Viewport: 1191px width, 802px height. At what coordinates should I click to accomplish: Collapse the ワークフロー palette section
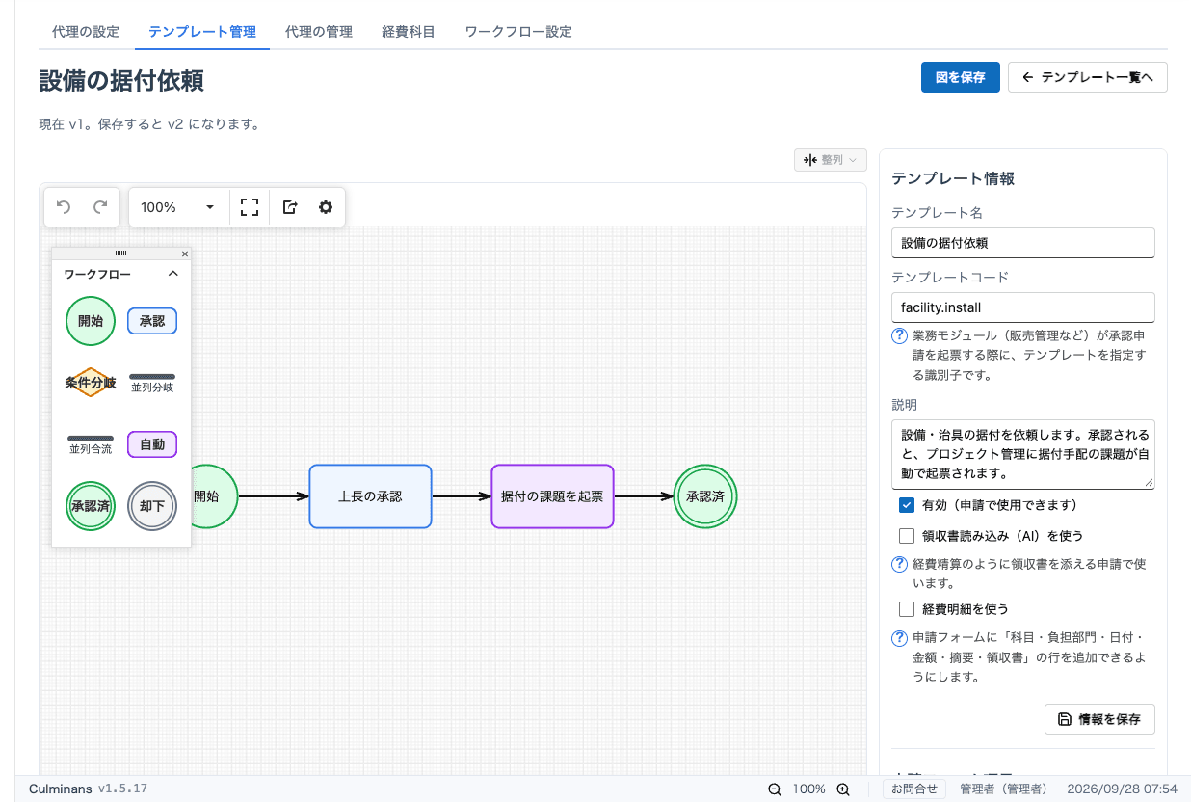point(173,274)
